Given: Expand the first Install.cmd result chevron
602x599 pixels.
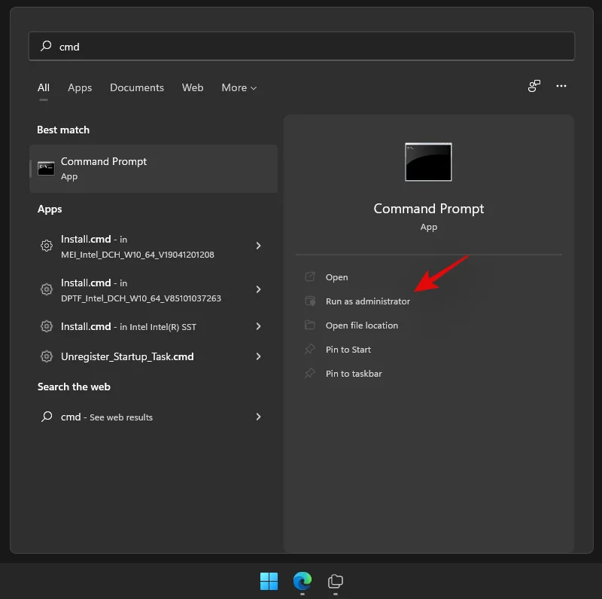Looking at the screenshot, I should (x=258, y=246).
